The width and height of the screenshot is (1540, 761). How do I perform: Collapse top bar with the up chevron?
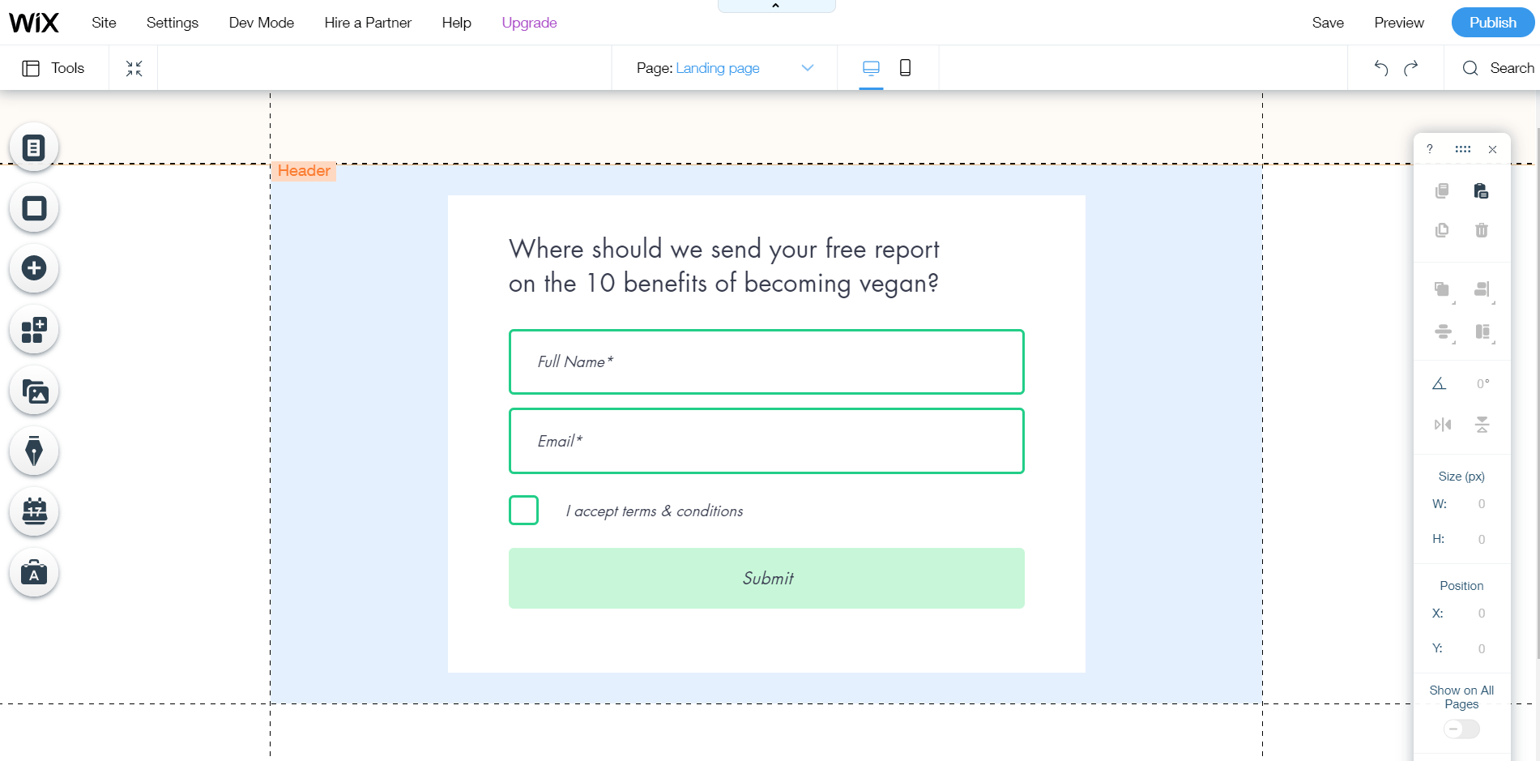click(x=776, y=6)
